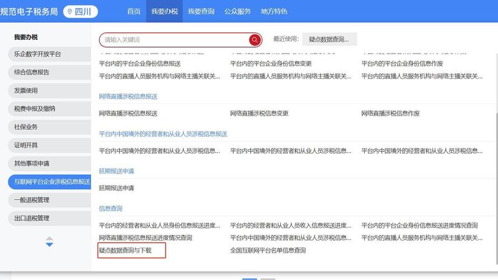Open 证明开具 in the left menu
Screen dimensions: 498x280
pyautogui.click(x=26, y=145)
